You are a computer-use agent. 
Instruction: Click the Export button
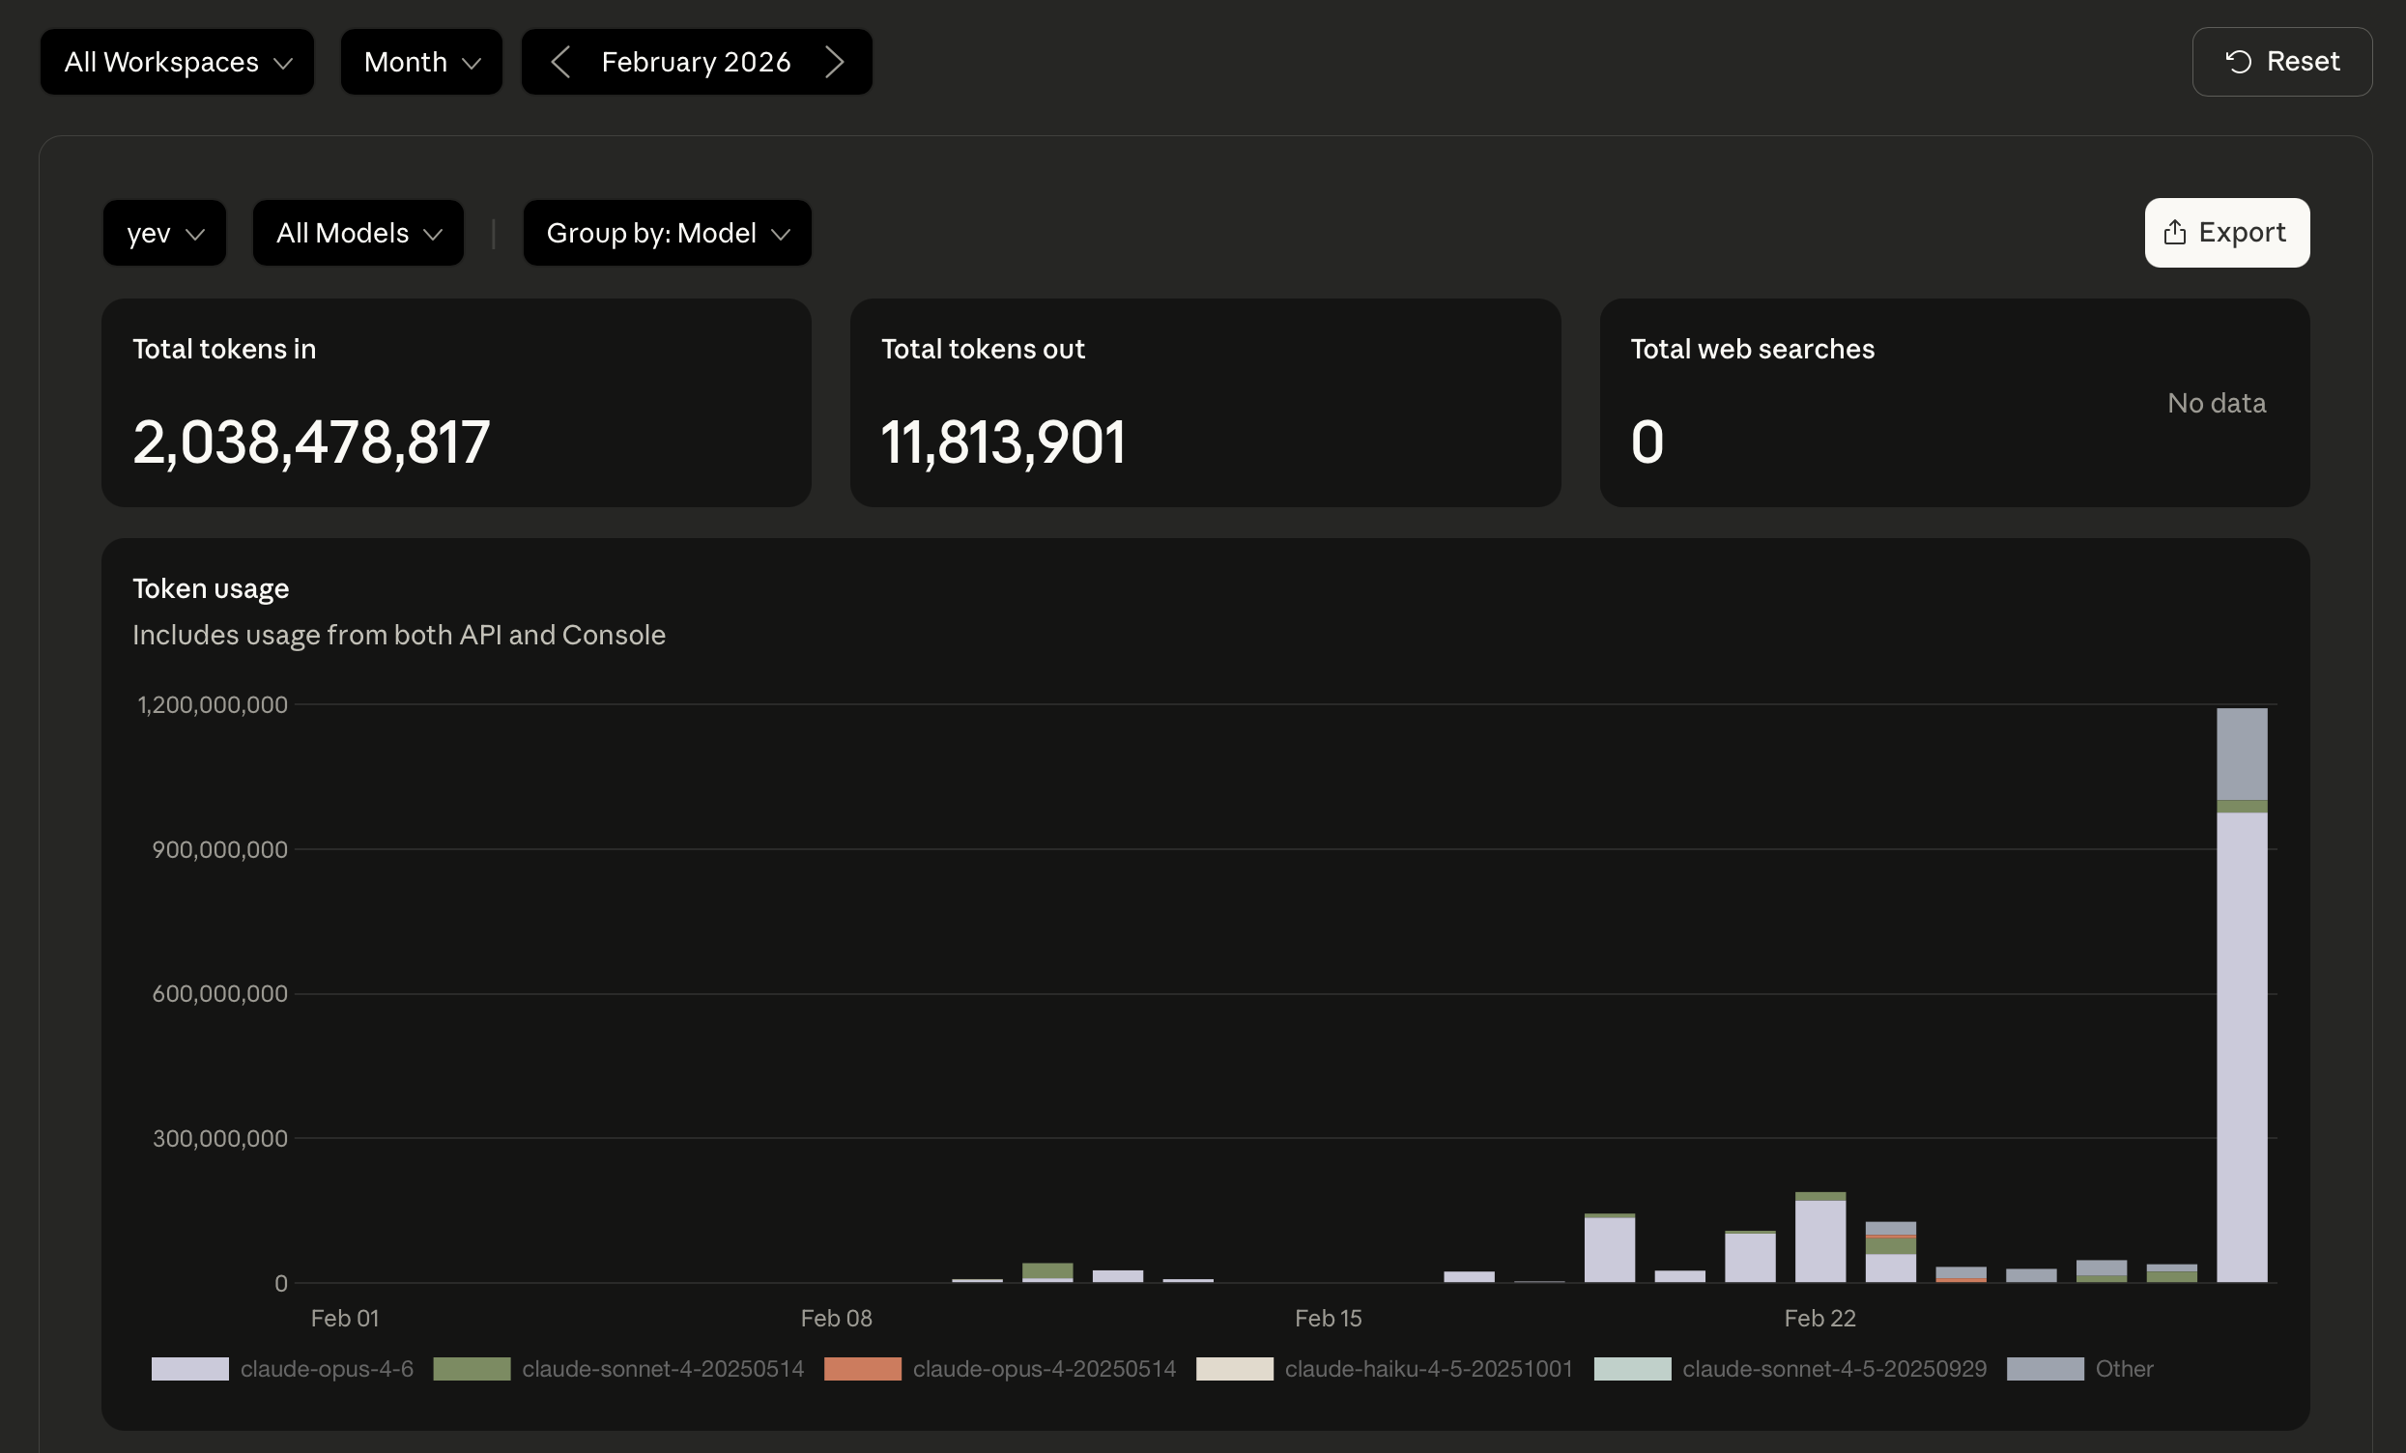[2226, 233]
